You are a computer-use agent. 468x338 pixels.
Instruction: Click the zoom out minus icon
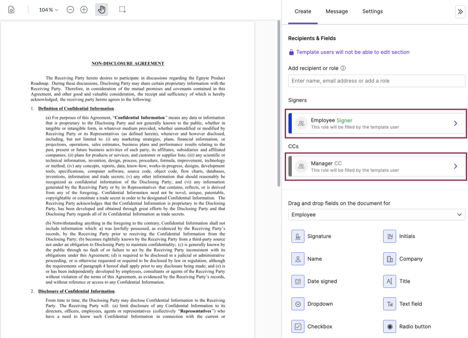tap(70, 9)
